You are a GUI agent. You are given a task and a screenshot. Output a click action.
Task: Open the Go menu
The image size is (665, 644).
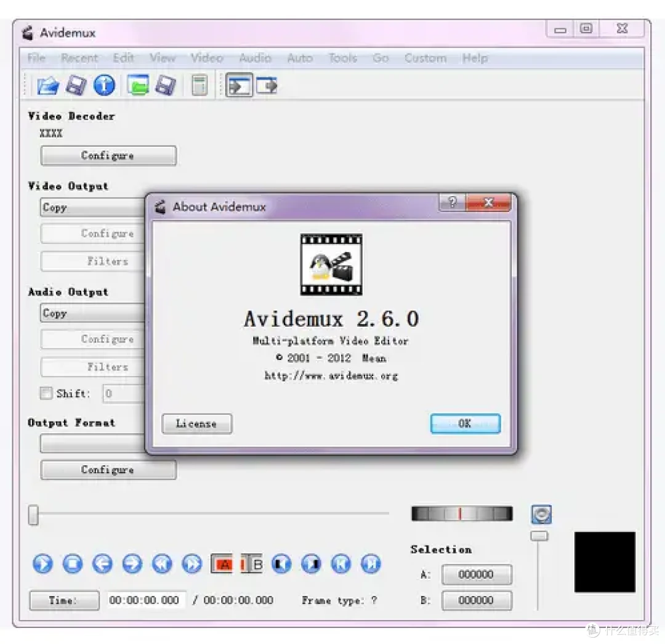tap(381, 58)
